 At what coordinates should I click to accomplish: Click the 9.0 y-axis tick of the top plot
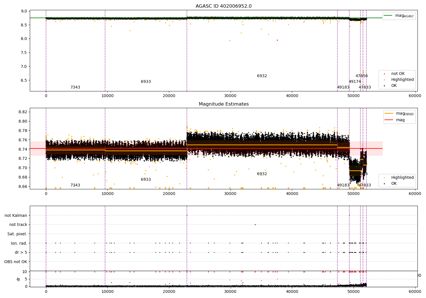24,11
